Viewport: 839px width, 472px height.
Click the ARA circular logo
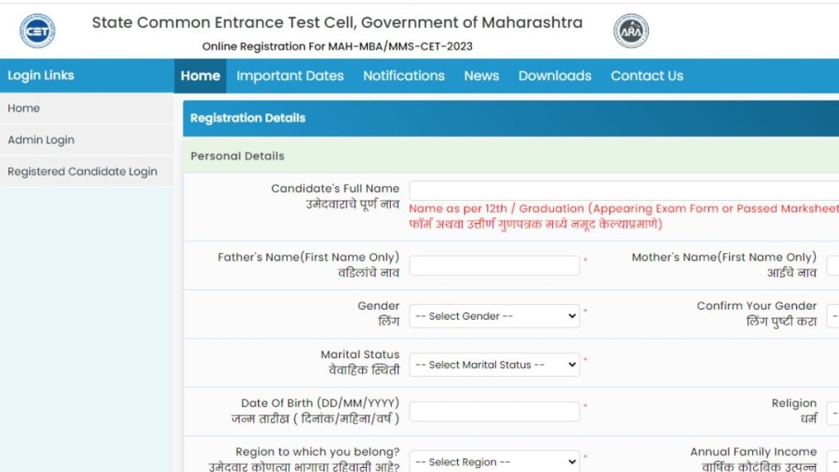pyautogui.click(x=630, y=29)
